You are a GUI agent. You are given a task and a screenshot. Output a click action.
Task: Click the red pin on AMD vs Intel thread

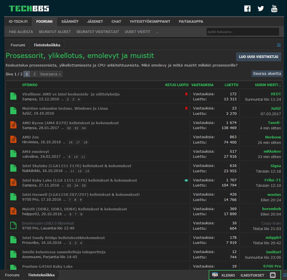(186, 94)
